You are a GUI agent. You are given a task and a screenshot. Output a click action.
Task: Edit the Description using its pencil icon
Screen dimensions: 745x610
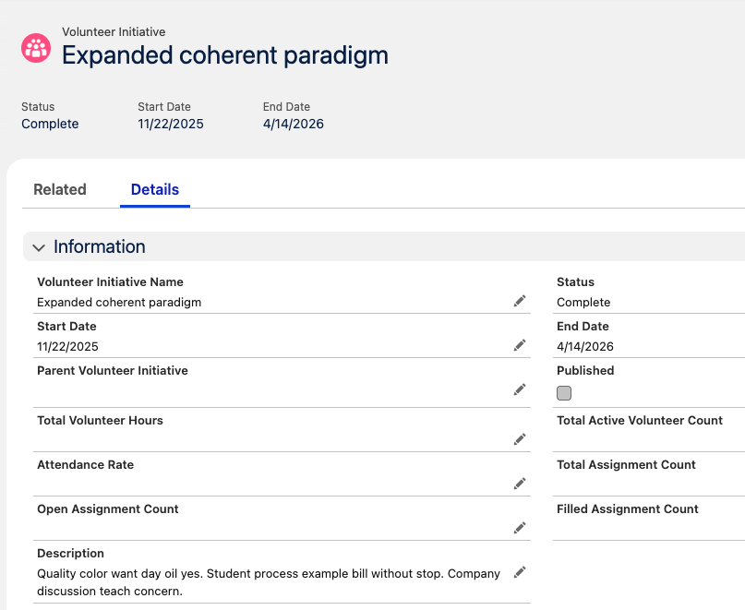[519, 572]
